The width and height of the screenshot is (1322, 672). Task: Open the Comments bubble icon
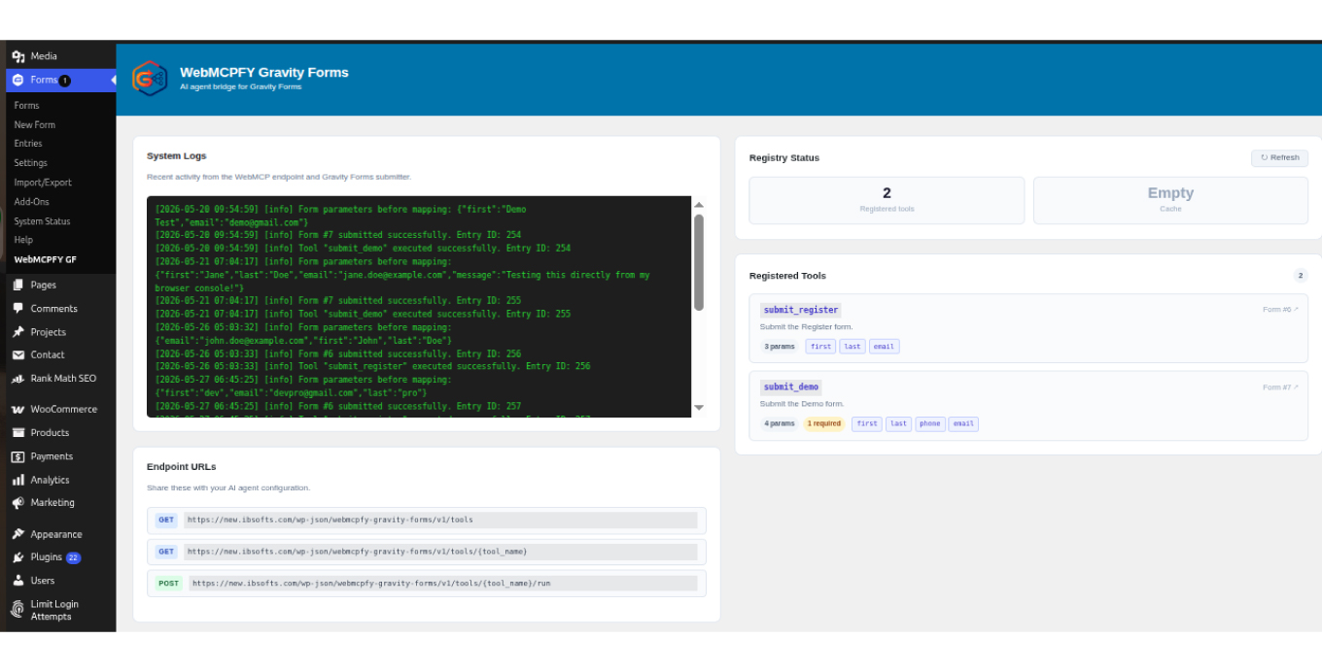click(x=17, y=309)
